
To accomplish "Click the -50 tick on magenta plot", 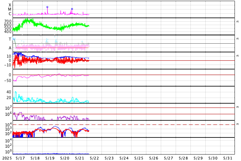I will click(8, 80).
